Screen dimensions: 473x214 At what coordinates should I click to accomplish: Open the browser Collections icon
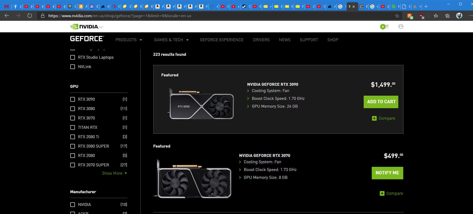tap(447, 16)
